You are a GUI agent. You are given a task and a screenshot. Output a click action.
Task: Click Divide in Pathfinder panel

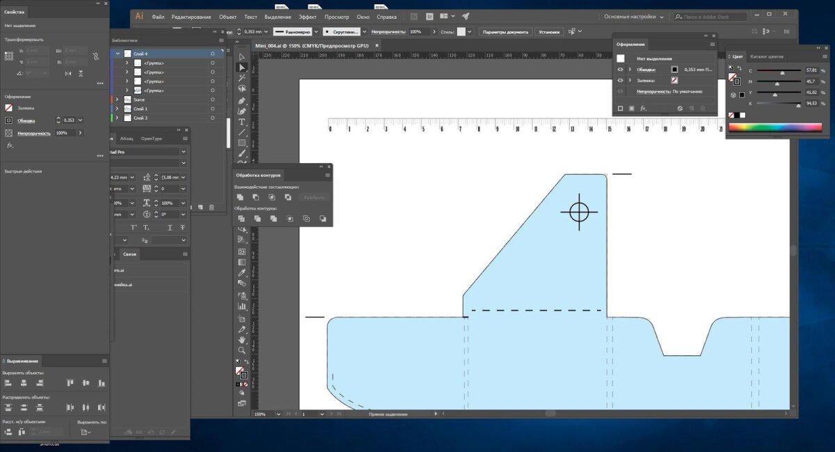pos(241,219)
